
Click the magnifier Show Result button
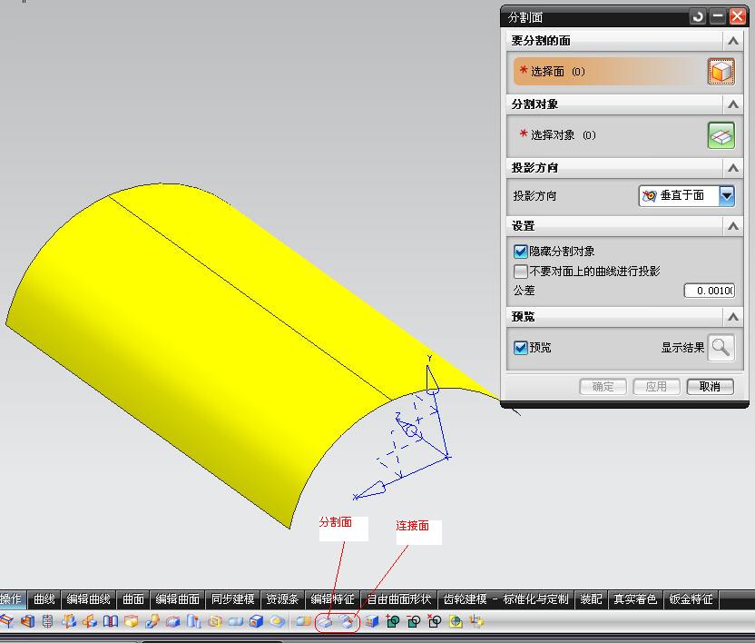(721, 348)
